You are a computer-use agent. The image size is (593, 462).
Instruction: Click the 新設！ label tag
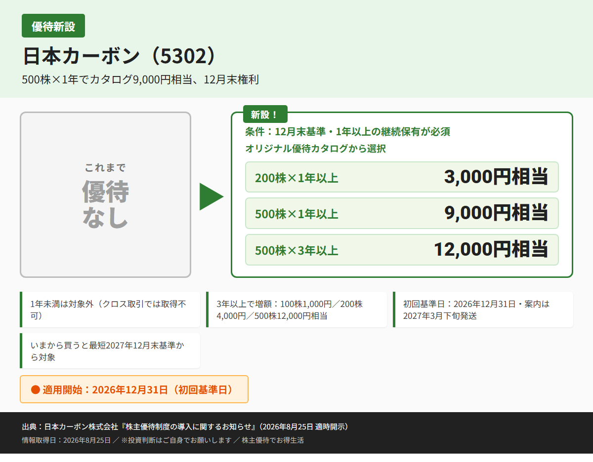(265, 115)
